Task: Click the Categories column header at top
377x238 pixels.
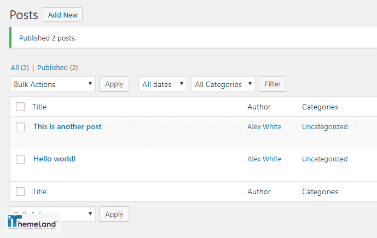Action: [320, 107]
